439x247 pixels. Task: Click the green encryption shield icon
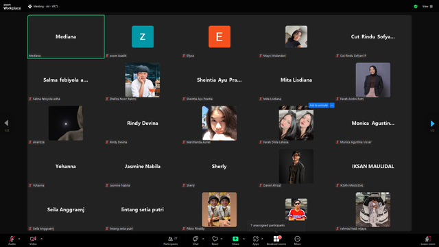tap(416, 6)
